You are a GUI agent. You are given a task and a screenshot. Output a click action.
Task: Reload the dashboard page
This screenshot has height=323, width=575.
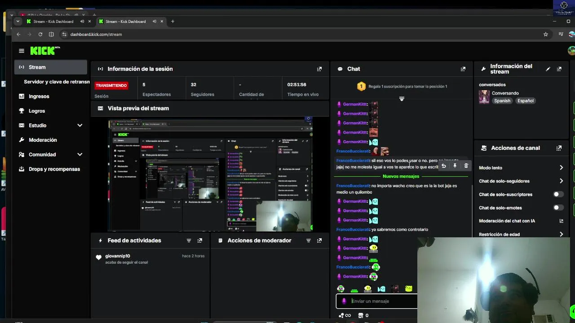pyautogui.click(x=40, y=34)
